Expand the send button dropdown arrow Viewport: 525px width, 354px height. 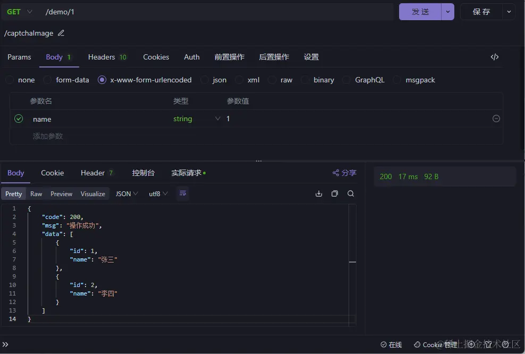point(447,12)
